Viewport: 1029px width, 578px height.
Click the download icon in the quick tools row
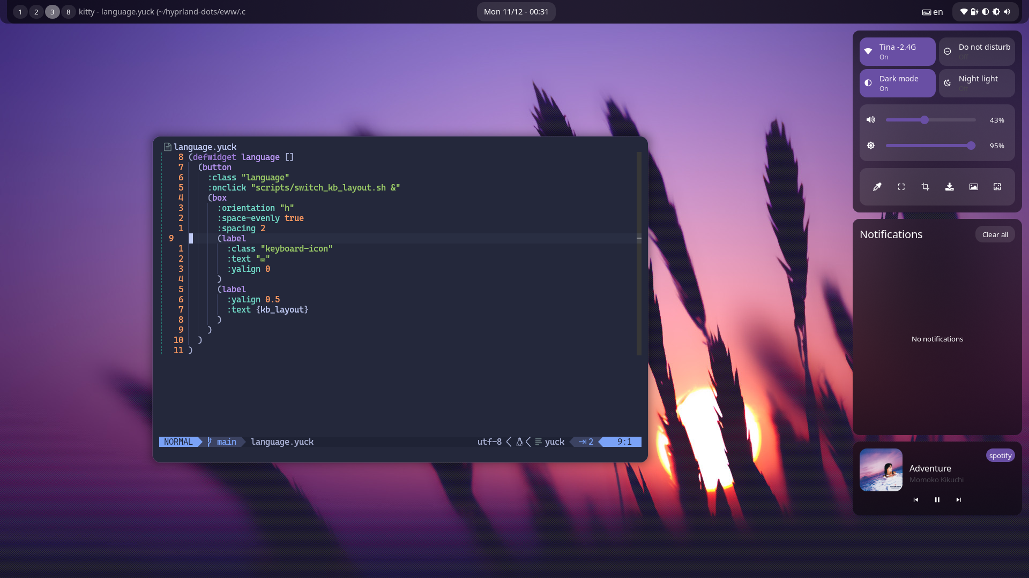pos(949,187)
